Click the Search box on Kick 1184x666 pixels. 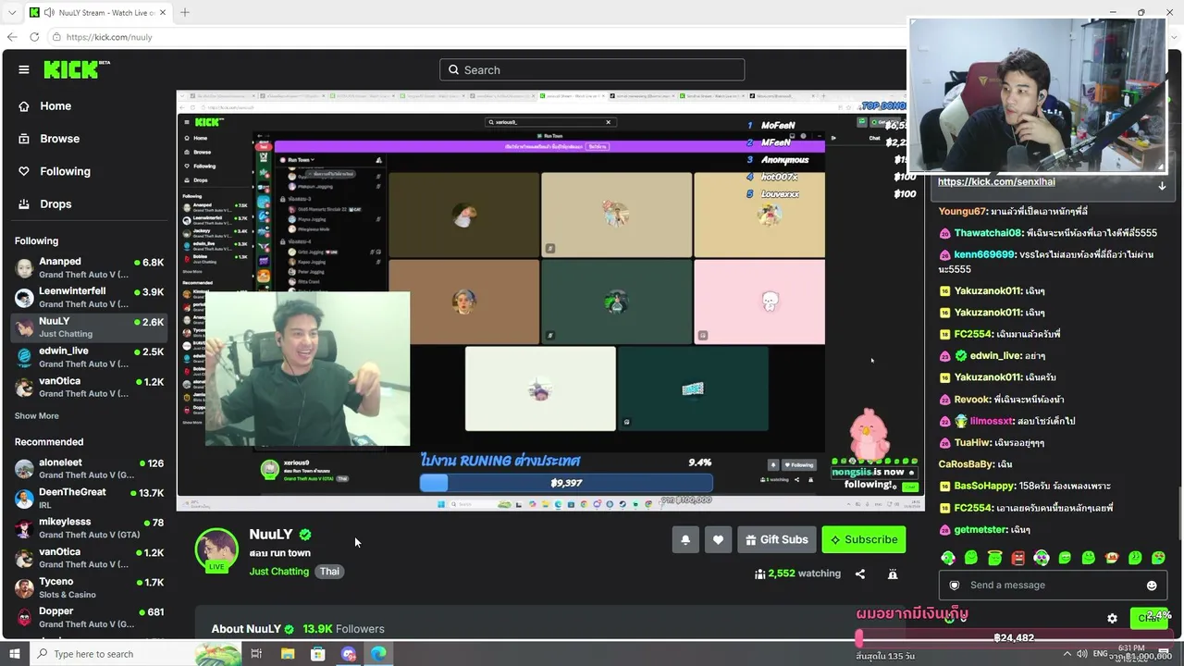coord(592,69)
